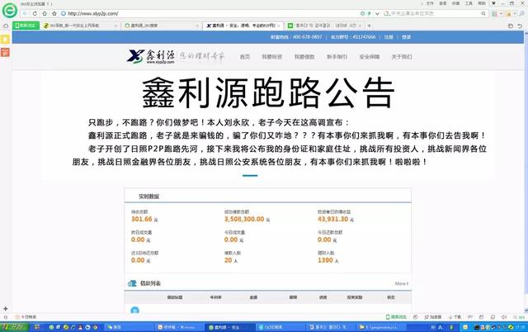This screenshot has height=332, width=528.
Task: Open the 帮助 menu
Action: [x=482, y=3]
